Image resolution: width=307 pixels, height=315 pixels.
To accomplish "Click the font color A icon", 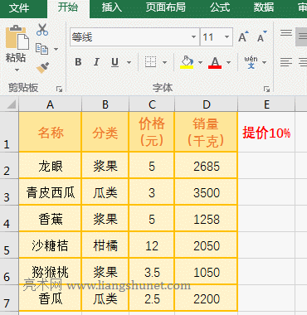I will point(215,62).
